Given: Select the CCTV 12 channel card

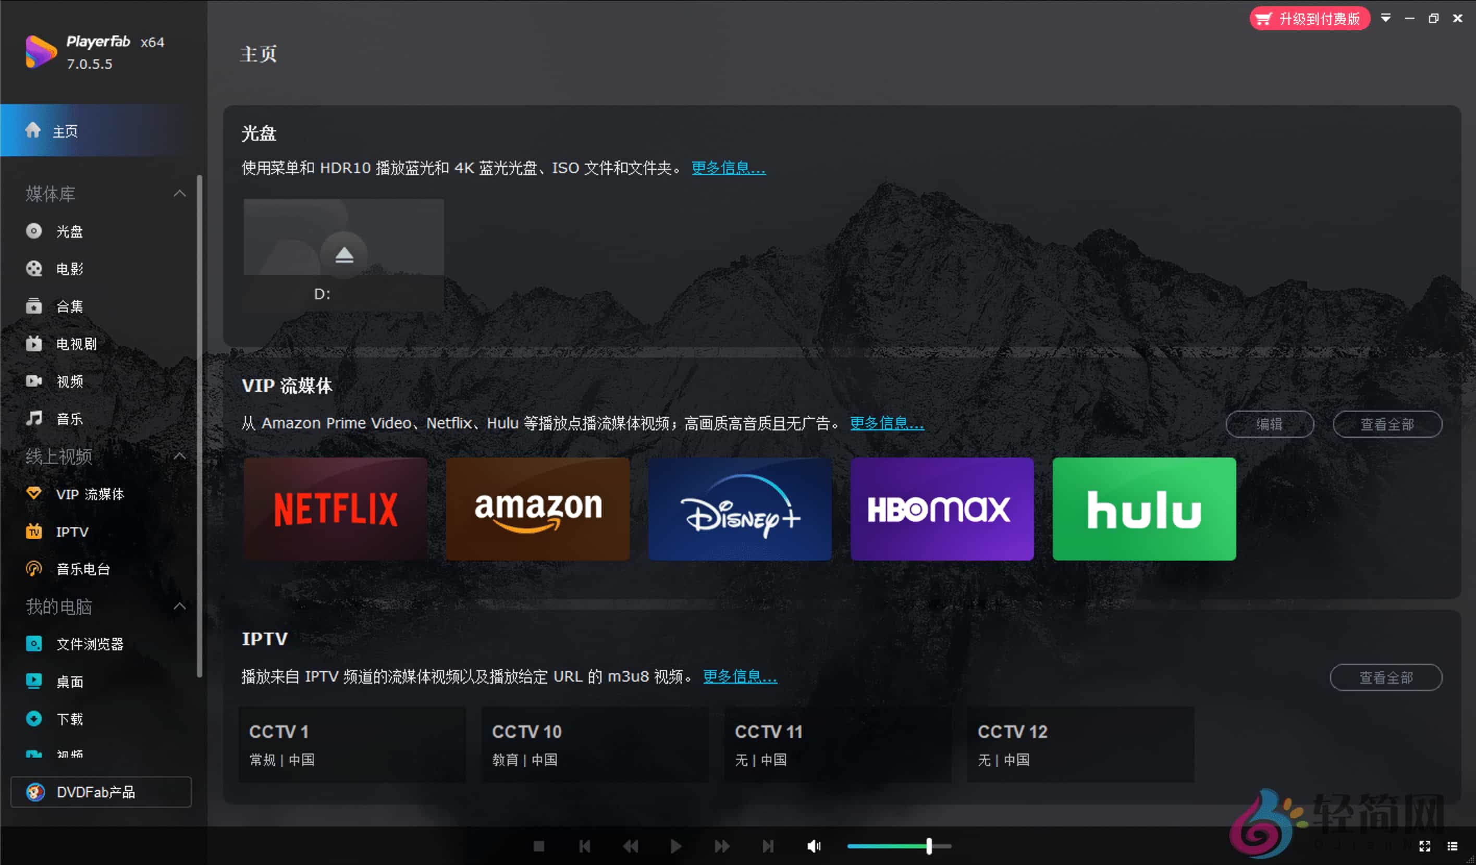Looking at the screenshot, I should click(x=1080, y=744).
